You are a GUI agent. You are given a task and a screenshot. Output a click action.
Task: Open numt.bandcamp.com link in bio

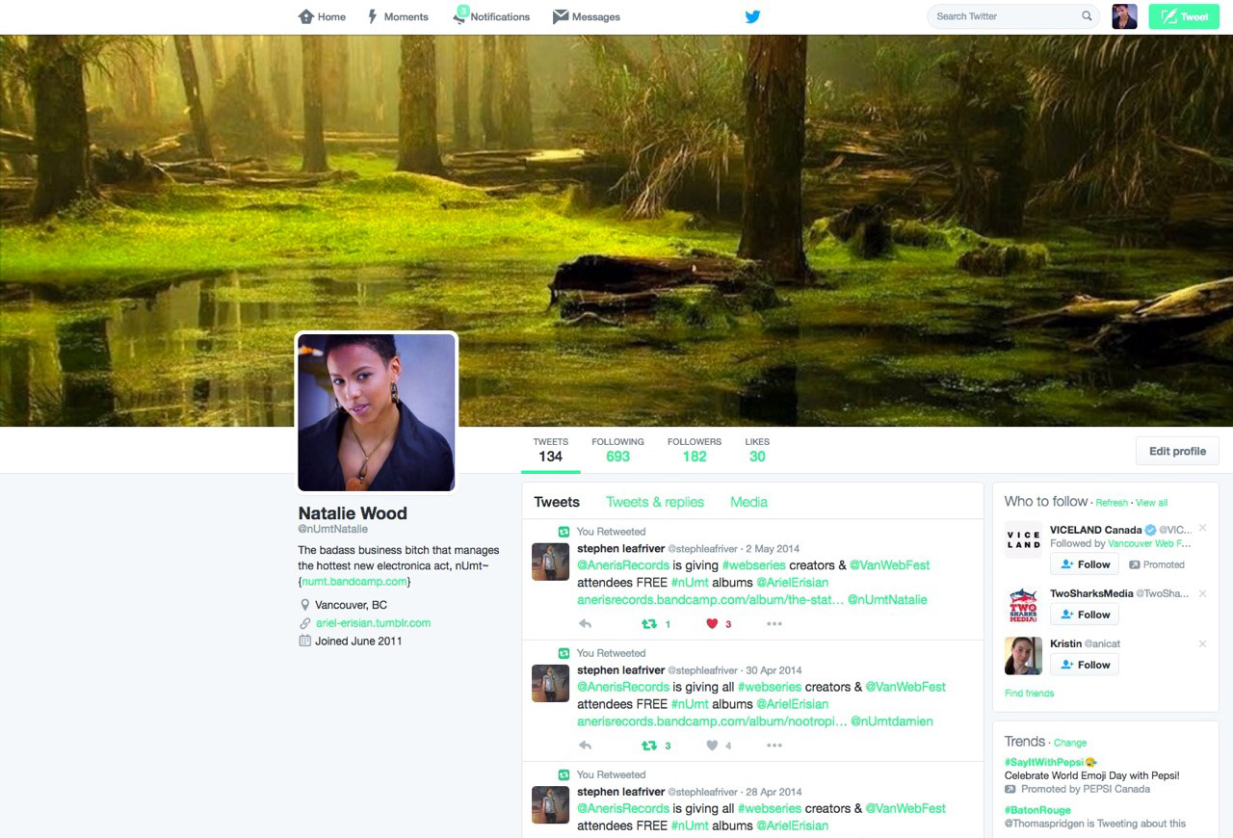click(x=354, y=582)
